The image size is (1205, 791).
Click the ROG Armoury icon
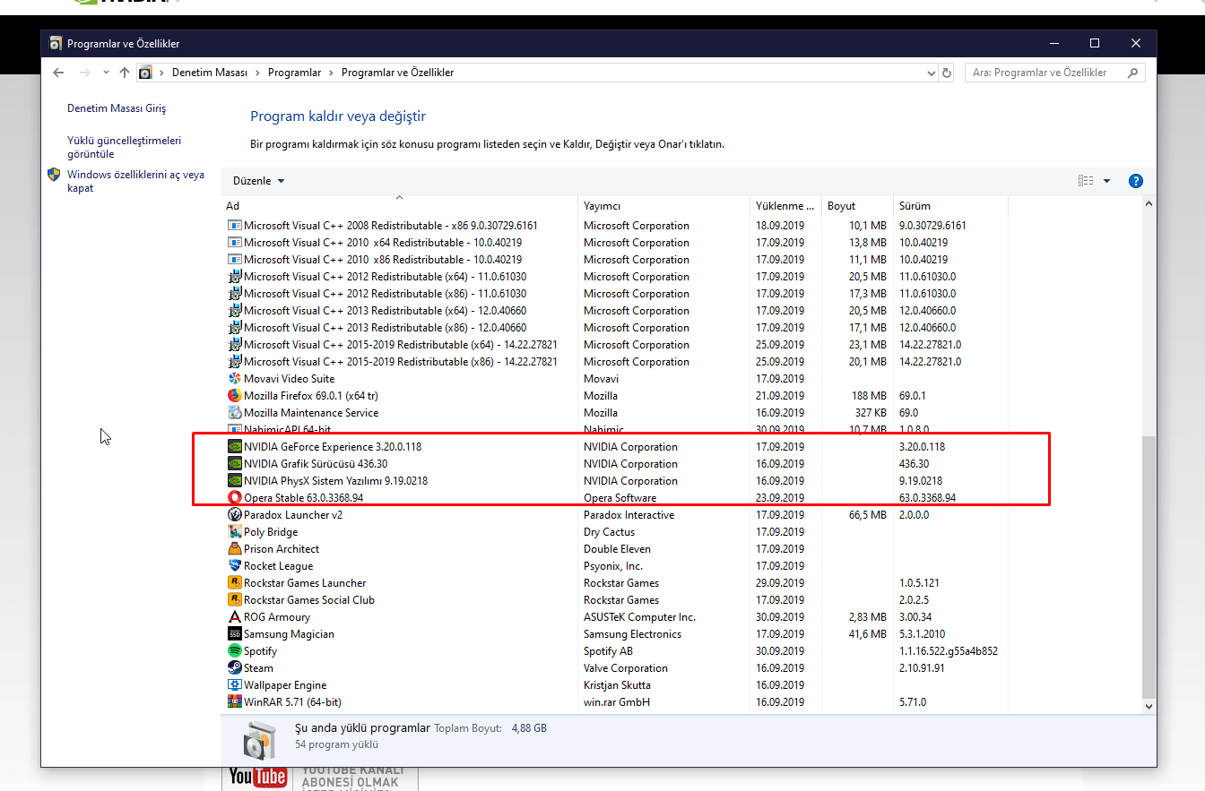point(235,617)
